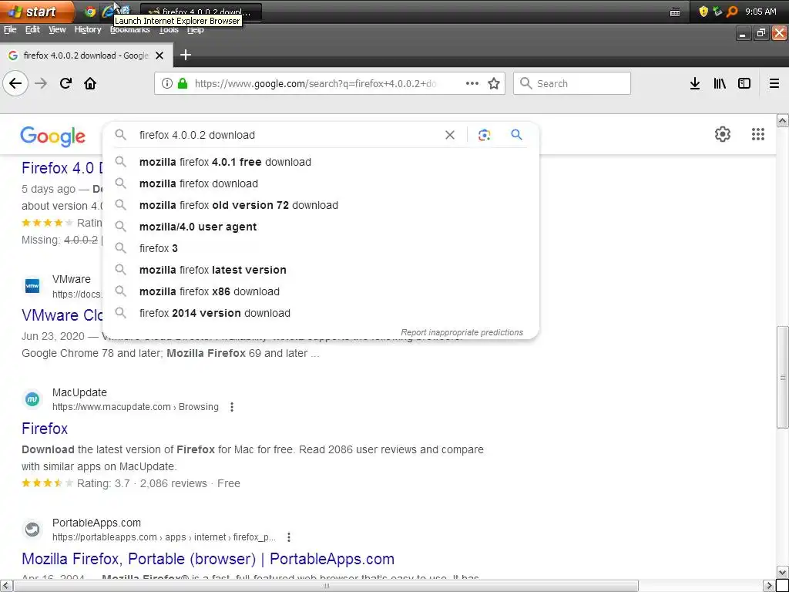Screen dimensions: 789x592
Task: Click the green padlock security icon
Action: point(183,83)
